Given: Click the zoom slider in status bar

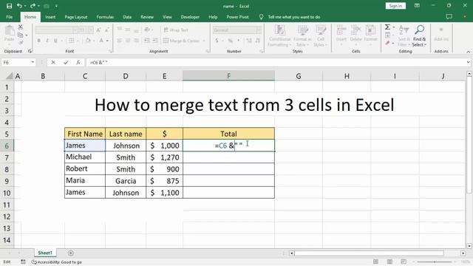Looking at the screenshot, I should [x=435, y=262].
